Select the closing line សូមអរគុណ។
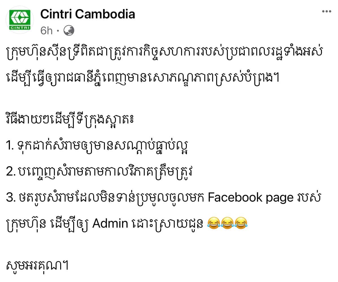This screenshot has width=338, height=282. tap(37, 266)
